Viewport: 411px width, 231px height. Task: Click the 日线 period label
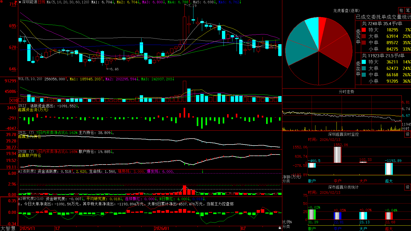[41, 2]
